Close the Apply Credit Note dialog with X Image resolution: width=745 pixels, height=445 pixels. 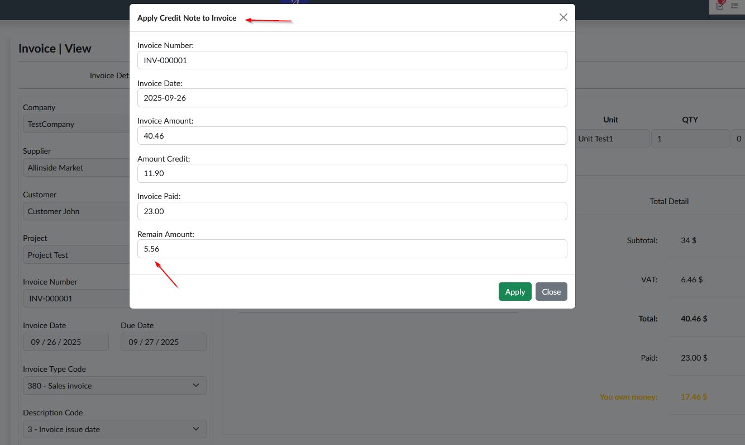[563, 17]
